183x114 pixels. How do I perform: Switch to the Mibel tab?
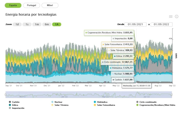[50, 5]
